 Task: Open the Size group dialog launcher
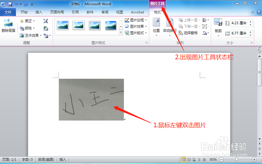click(x=252, y=43)
